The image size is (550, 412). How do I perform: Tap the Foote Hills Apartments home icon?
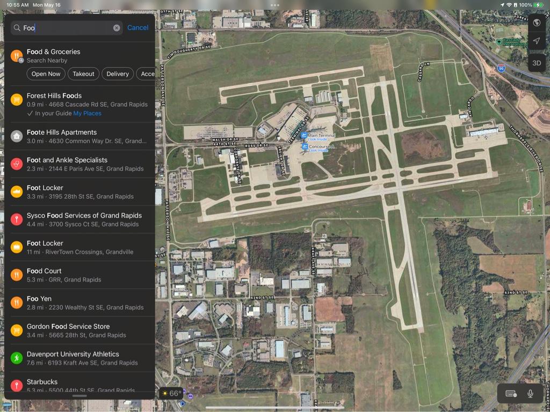point(17,136)
